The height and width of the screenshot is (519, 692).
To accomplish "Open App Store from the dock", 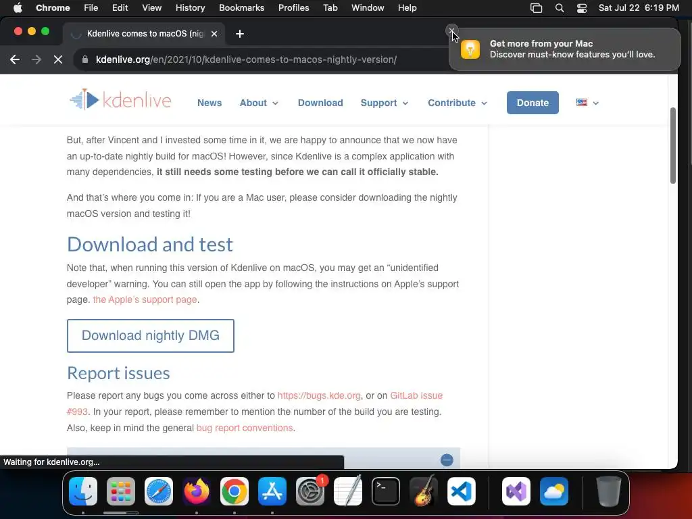I will click(x=272, y=491).
